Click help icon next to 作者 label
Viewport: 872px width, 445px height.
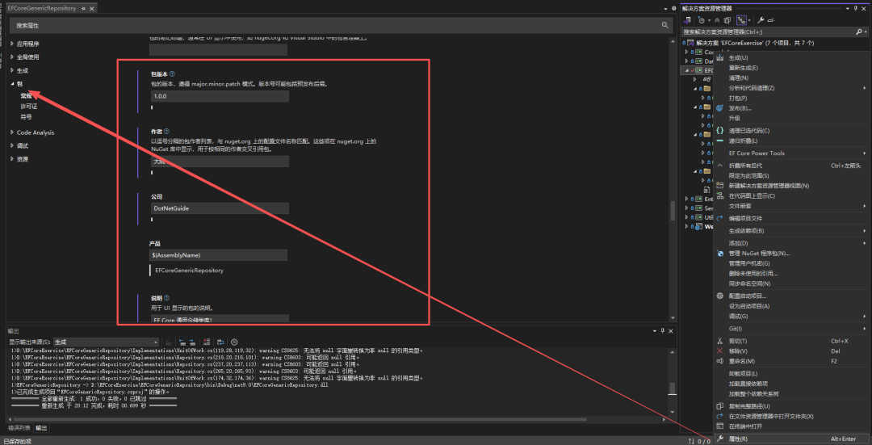tap(167, 132)
